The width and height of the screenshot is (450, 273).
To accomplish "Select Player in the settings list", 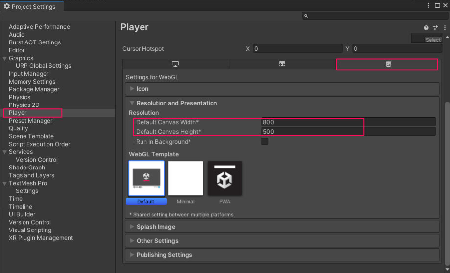I will pyautogui.click(x=18, y=113).
